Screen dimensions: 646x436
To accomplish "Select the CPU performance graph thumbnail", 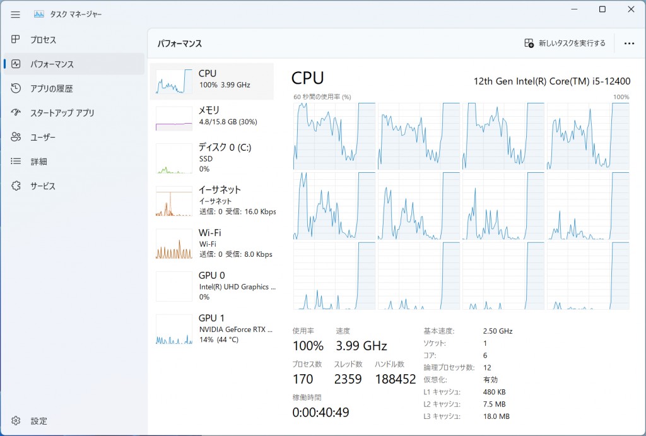I will coord(174,81).
